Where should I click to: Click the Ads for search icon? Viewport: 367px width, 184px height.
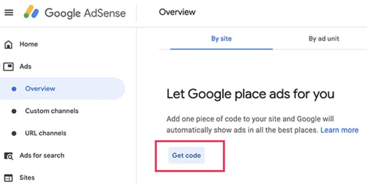(9, 156)
